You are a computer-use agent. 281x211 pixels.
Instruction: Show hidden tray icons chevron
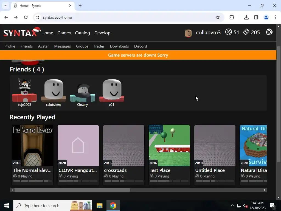coord(232,206)
